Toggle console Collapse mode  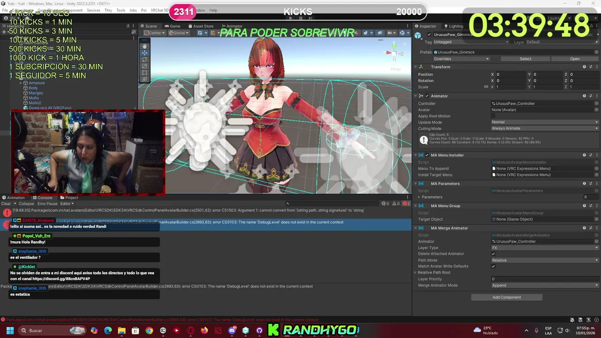[x=26, y=204]
